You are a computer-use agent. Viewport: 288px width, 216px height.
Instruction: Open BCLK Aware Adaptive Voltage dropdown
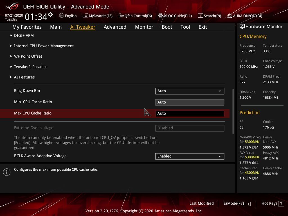point(190,156)
